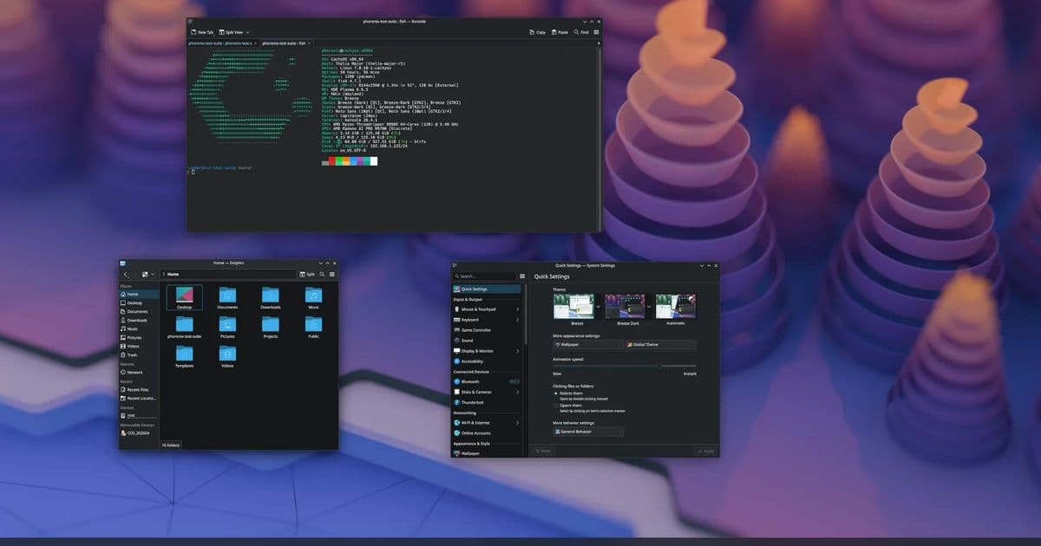Screen dimensions: 1041x546
Task: Select Downloads in Dolphin Places sidebar
Action: [x=140, y=320]
